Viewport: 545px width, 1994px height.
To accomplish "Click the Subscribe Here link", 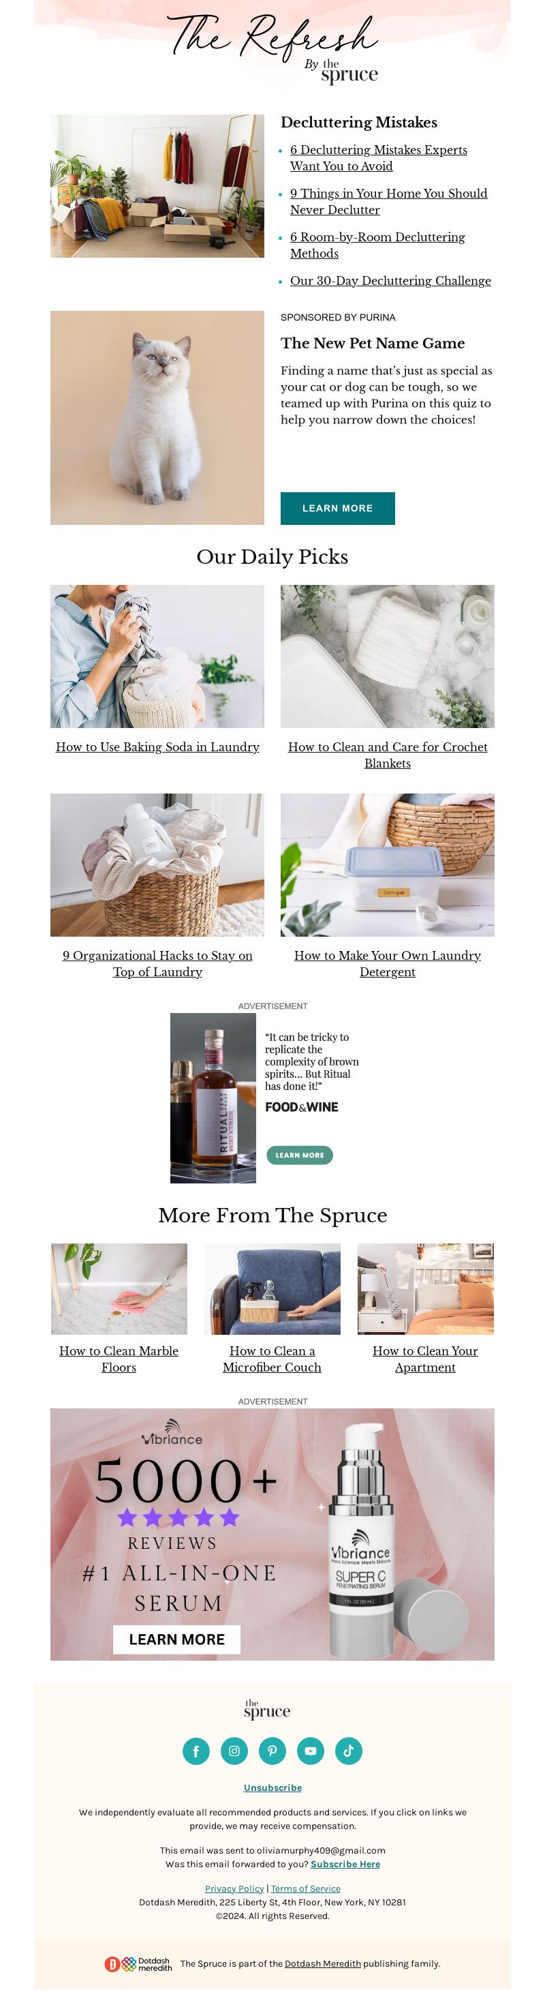I will point(345,1864).
